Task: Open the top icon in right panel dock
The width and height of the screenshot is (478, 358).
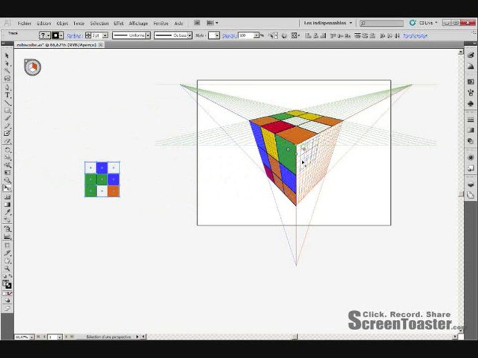Action: pyautogui.click(x=471, y=55)
